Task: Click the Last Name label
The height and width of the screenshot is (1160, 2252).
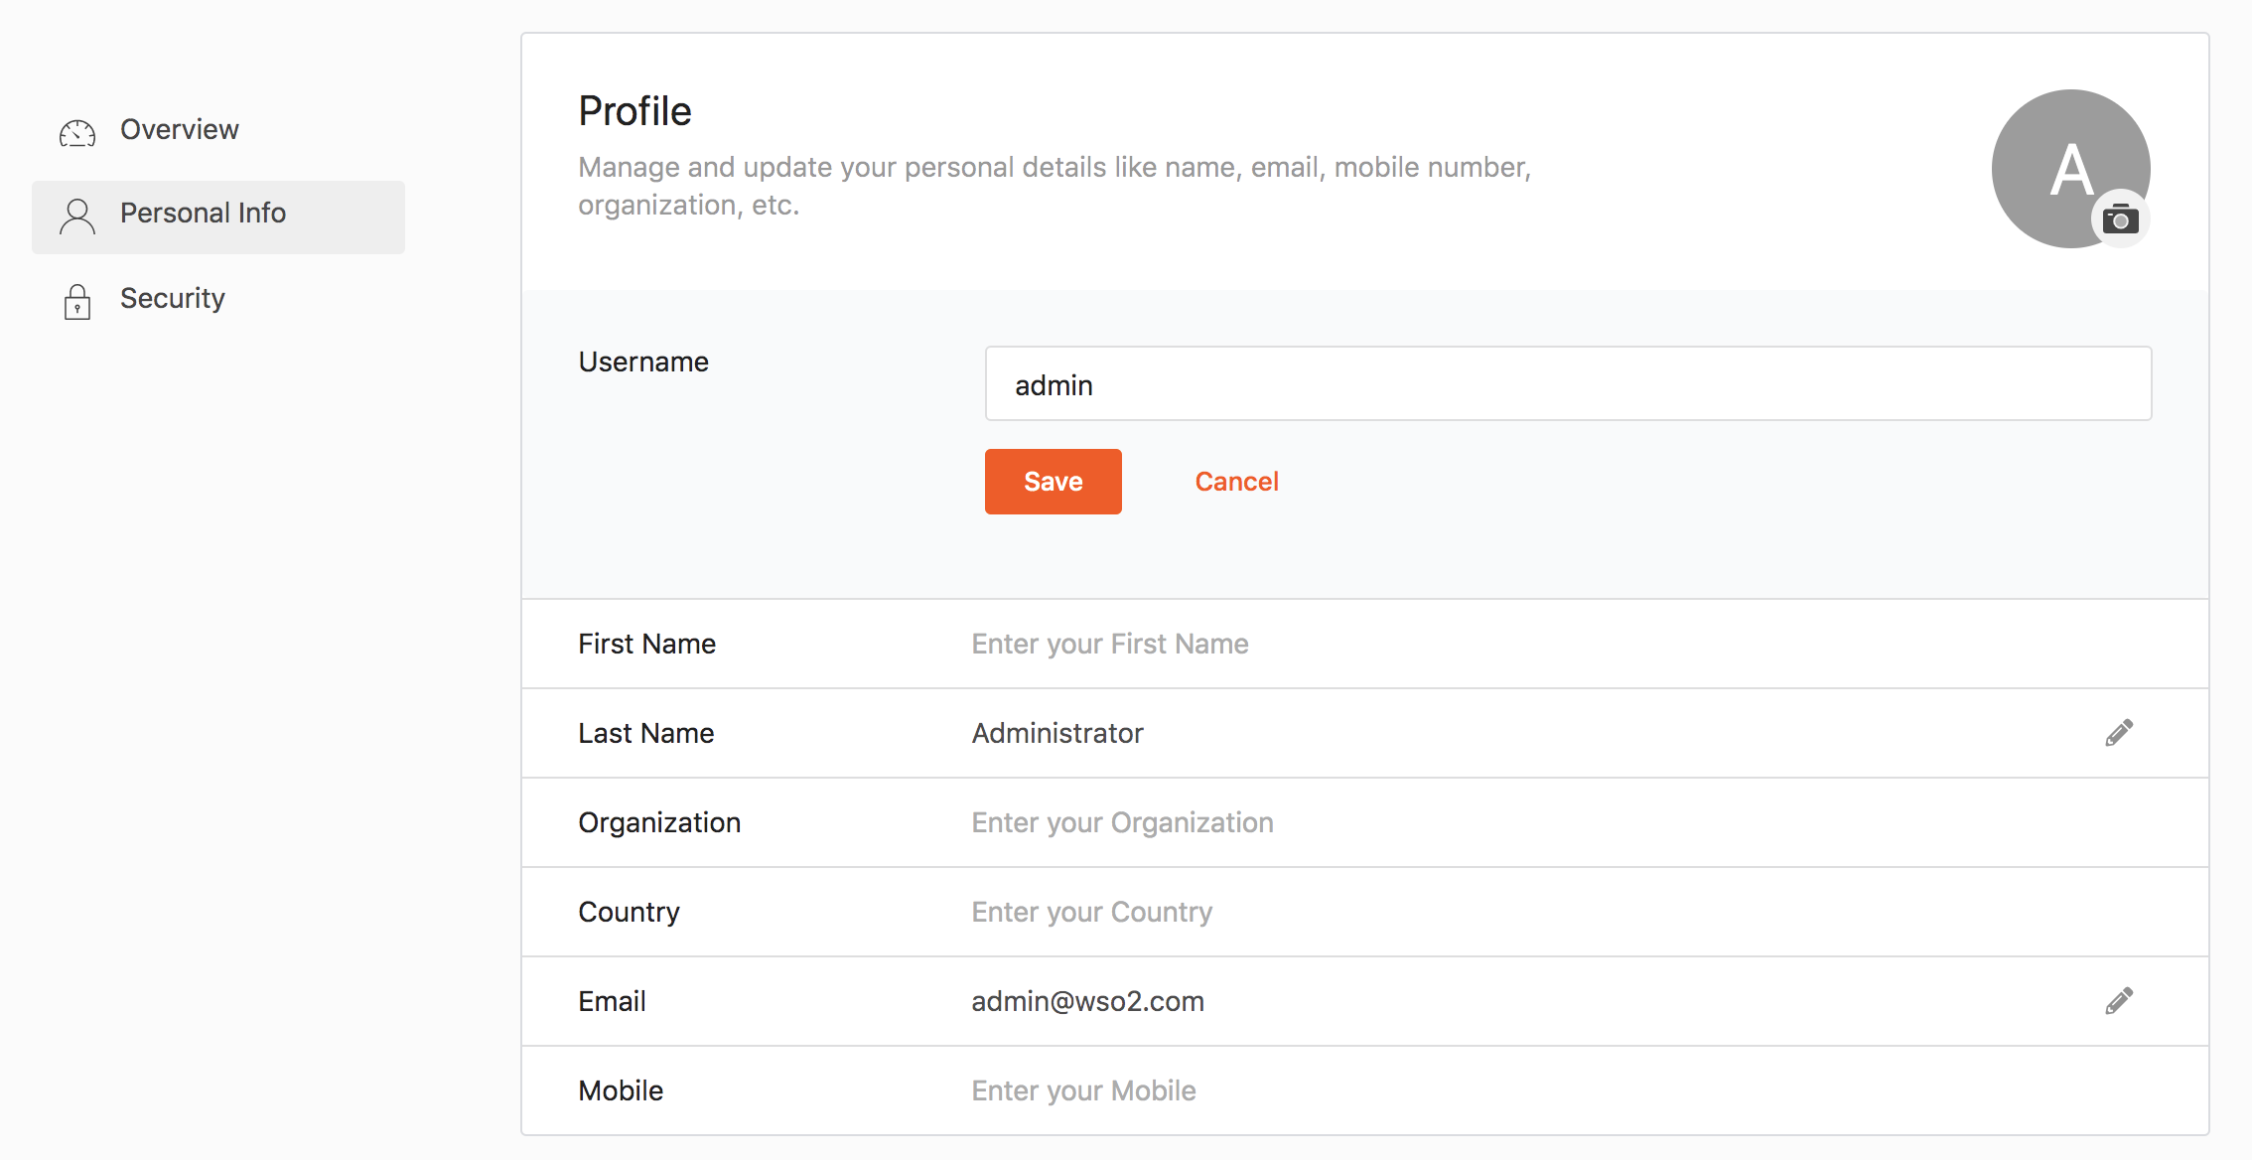Action: tap(646, 733)
